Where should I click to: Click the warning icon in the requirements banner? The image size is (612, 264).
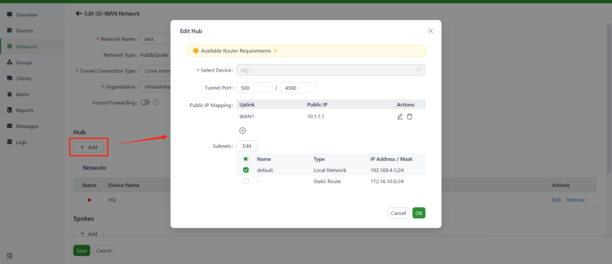(196, 51)
